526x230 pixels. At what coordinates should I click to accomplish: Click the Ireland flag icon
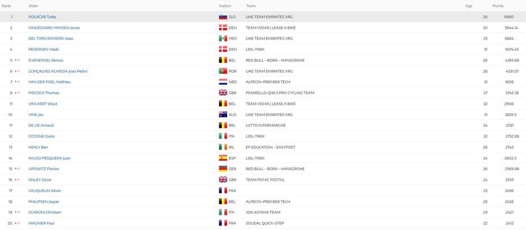(223, 147)
